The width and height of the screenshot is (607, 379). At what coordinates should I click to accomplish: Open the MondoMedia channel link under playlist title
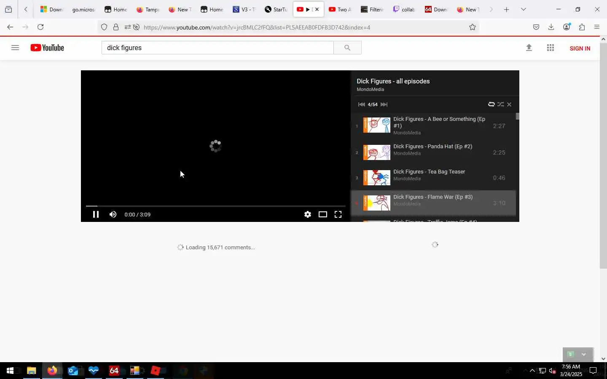(370, 89)
